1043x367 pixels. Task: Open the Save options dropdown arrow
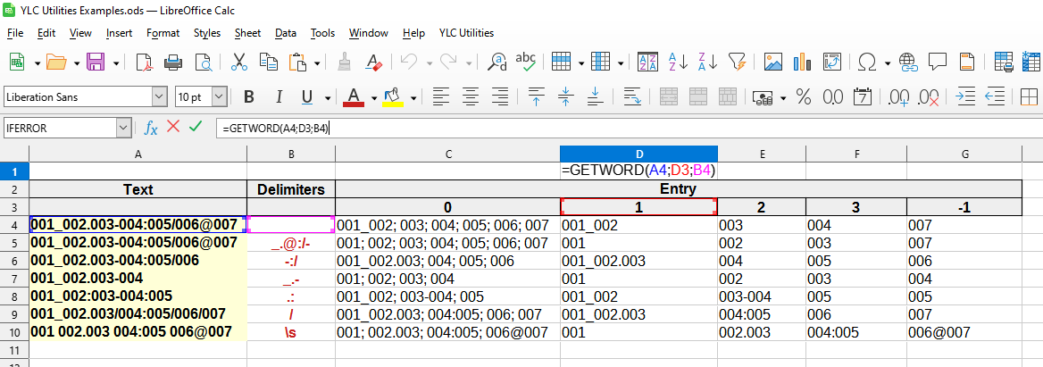tap(116, 63)
